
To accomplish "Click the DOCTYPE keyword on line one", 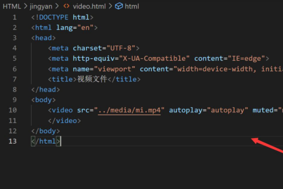I will 53,17.
